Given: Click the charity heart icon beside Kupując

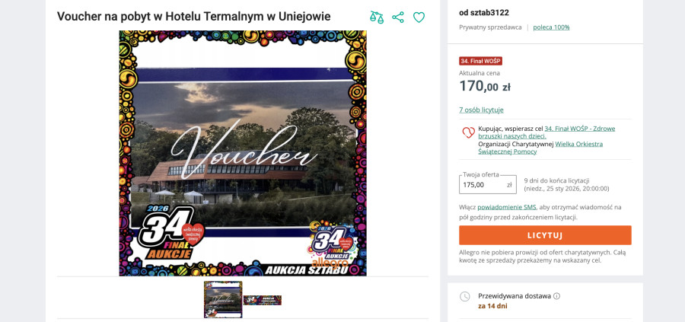Looking at the screenshot, I should pos(468,132).
